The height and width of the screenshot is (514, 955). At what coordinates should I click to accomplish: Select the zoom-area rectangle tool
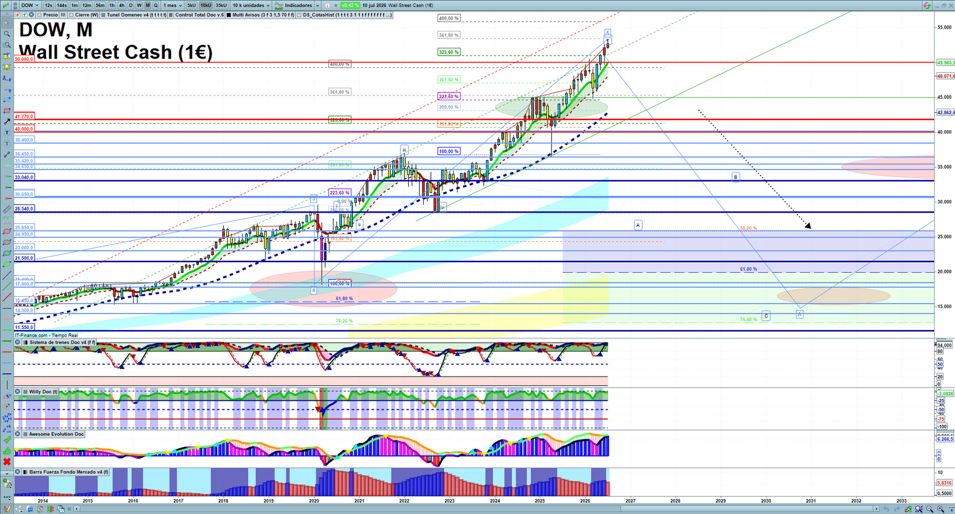(7, 44)
